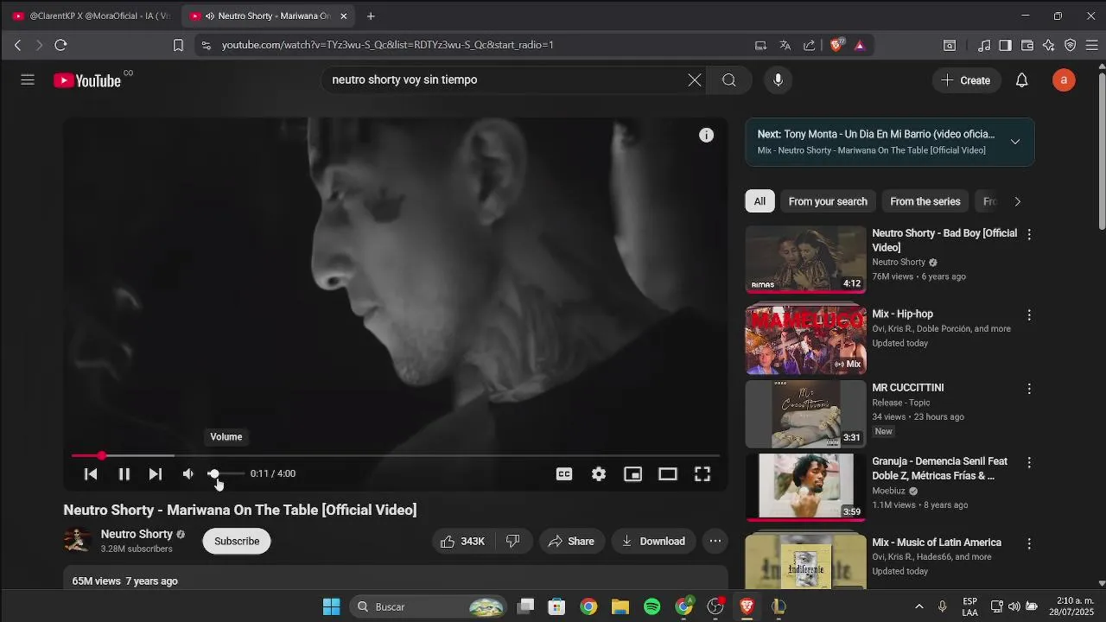Open the Brave Wallet icon
Viewport: 1106px width, 622px height.
click(x=1027, y=45)
